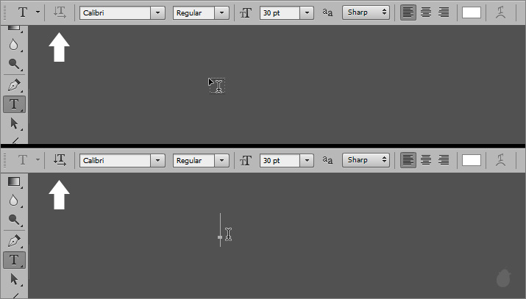Pick the Gradient tool in lower toolbox
The width and height of the screenshot is (526, 299).
coord(14,181)
